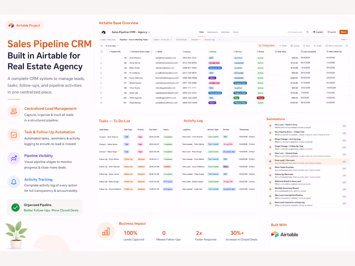This screenshot has width=355, height=266.
Task: Switch to the Data tab
Action: click(201, 32)
